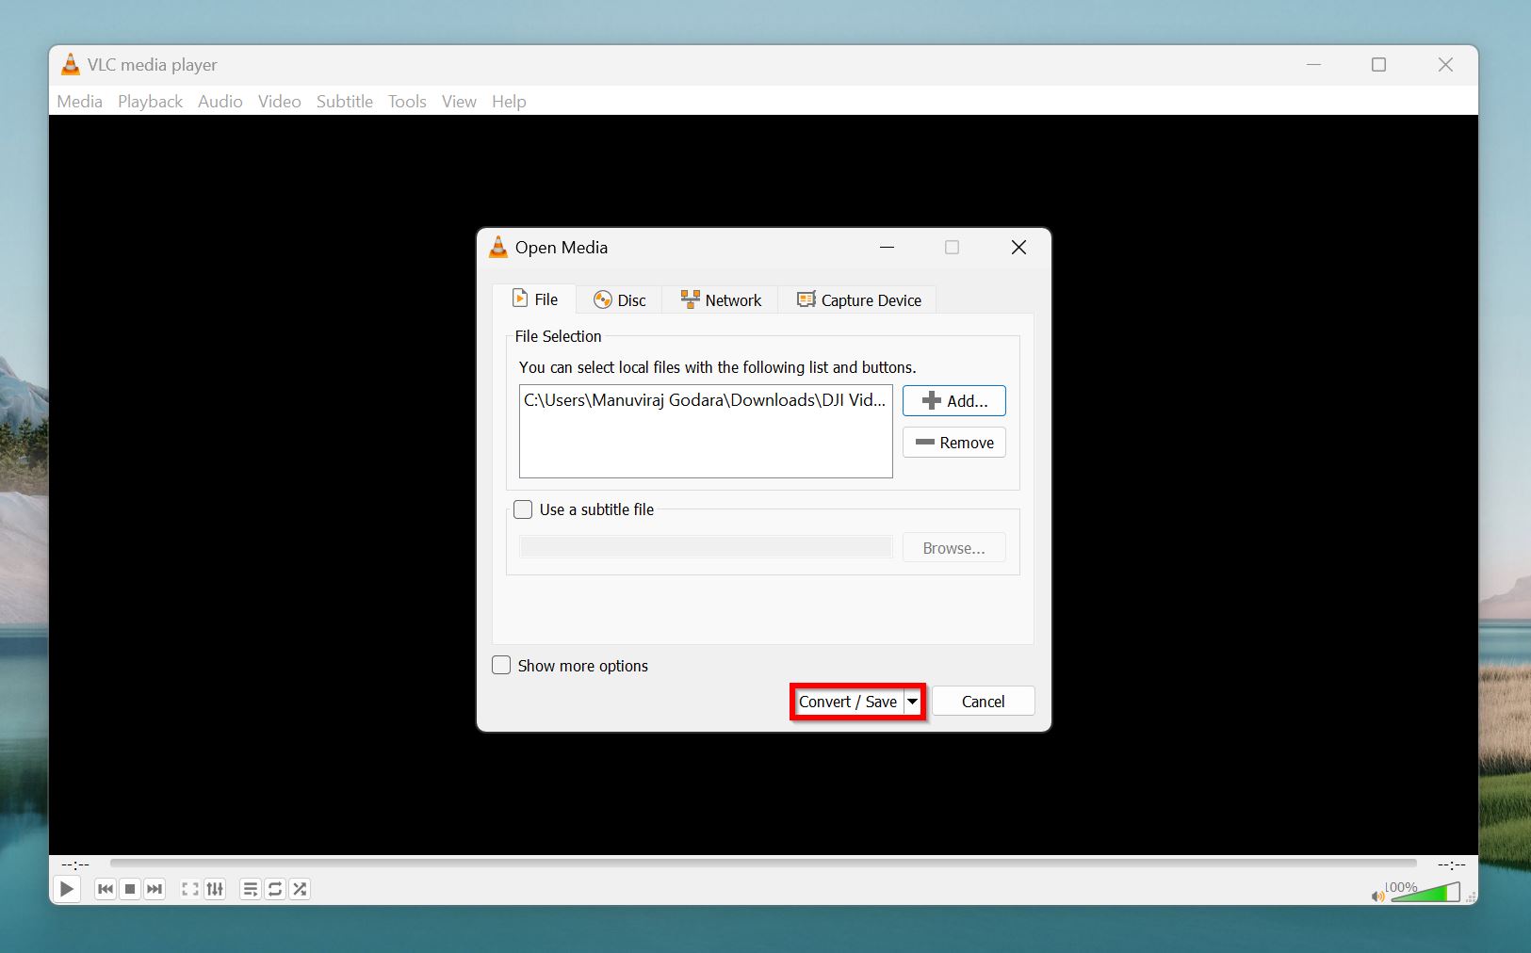Click the Next media button
Image resolution: width=1531 pixels, height=953 pixels.
(155, 889)
